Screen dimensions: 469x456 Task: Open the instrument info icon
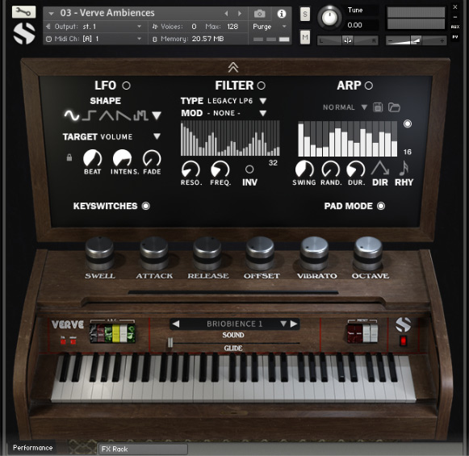(281, 14)
